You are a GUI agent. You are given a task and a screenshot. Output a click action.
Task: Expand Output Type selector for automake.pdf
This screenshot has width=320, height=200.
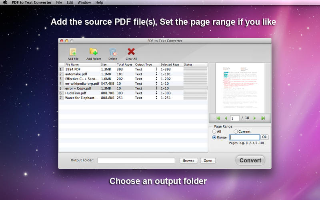pos(156,74)
